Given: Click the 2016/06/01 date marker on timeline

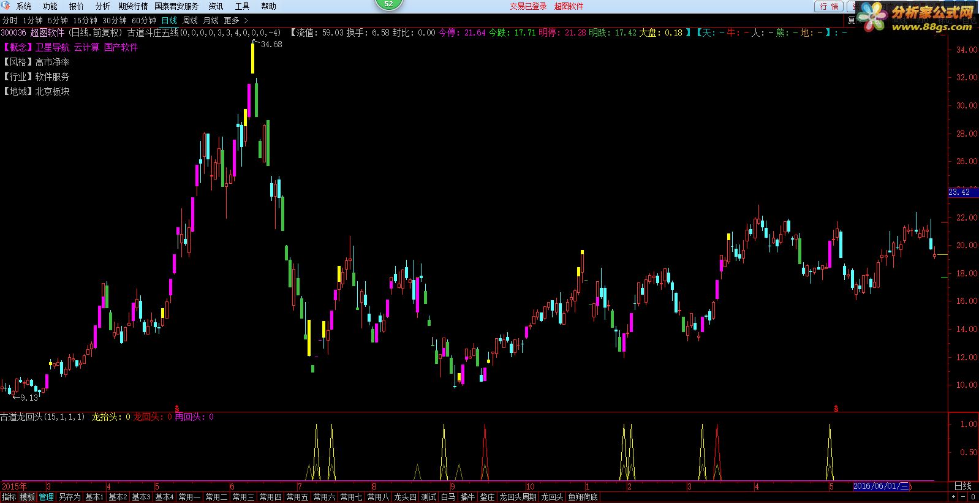Looking at the screenshot, I should point(881,486).
